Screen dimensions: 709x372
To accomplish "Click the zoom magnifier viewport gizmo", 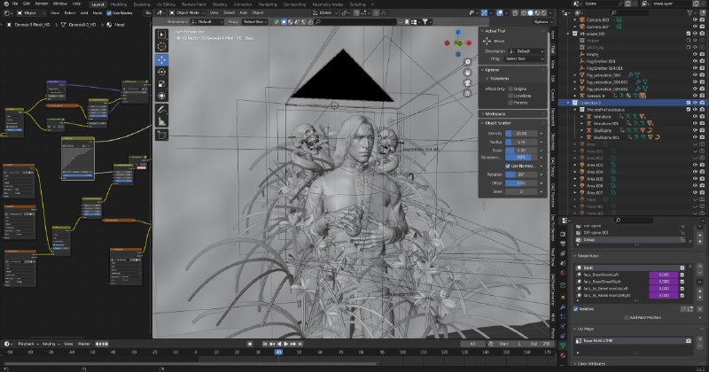I will 468,62.
